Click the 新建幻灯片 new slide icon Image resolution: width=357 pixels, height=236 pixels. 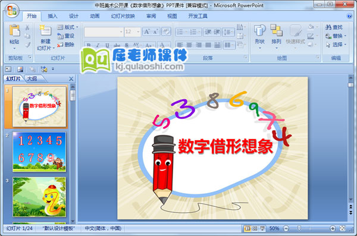(x=45, y=30)
